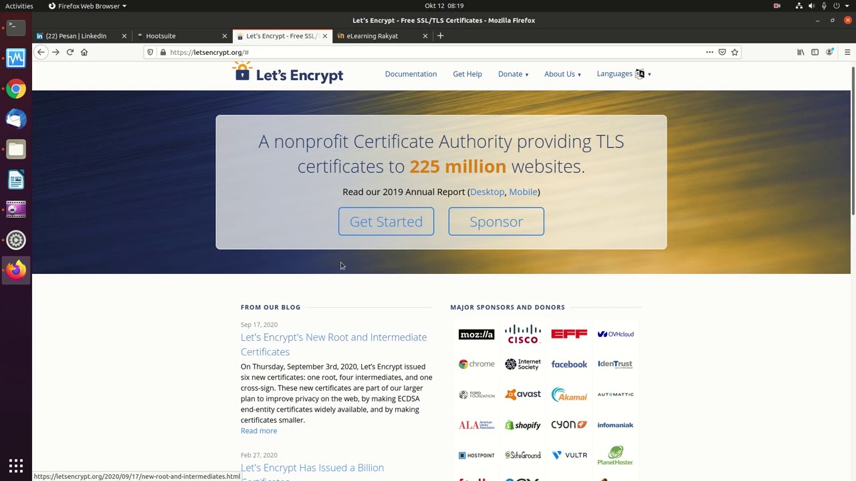Image resolution: width=856 pixels, height=481 pixels.
Task: Close the Hootsuite tab
Action: click(224, 36)
